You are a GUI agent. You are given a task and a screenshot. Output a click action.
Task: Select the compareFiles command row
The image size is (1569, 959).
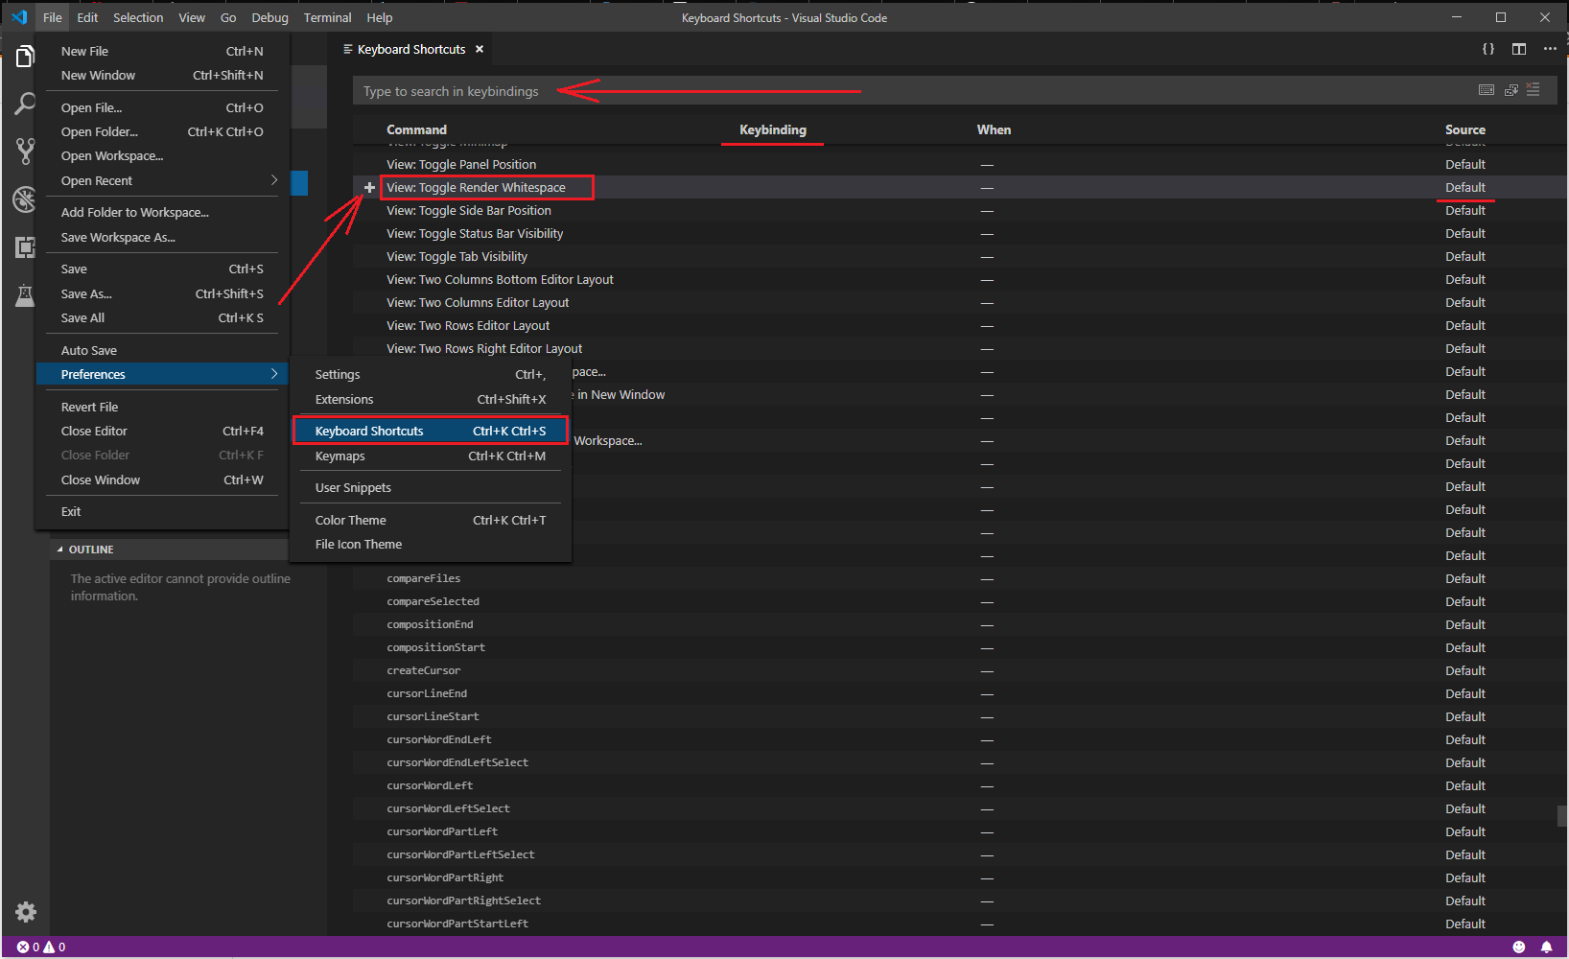(x=955, y=579)
